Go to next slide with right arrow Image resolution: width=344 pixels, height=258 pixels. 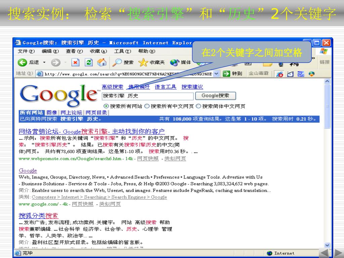(x=339, y=252)
